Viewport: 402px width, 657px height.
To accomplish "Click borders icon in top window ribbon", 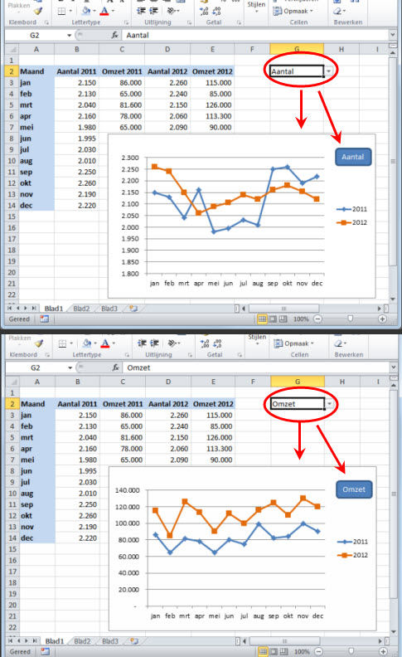I will [x=62, y=11].
